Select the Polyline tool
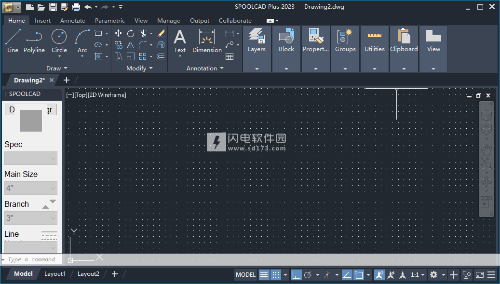The width and height of the screenshot is (500, 284). 34,41
